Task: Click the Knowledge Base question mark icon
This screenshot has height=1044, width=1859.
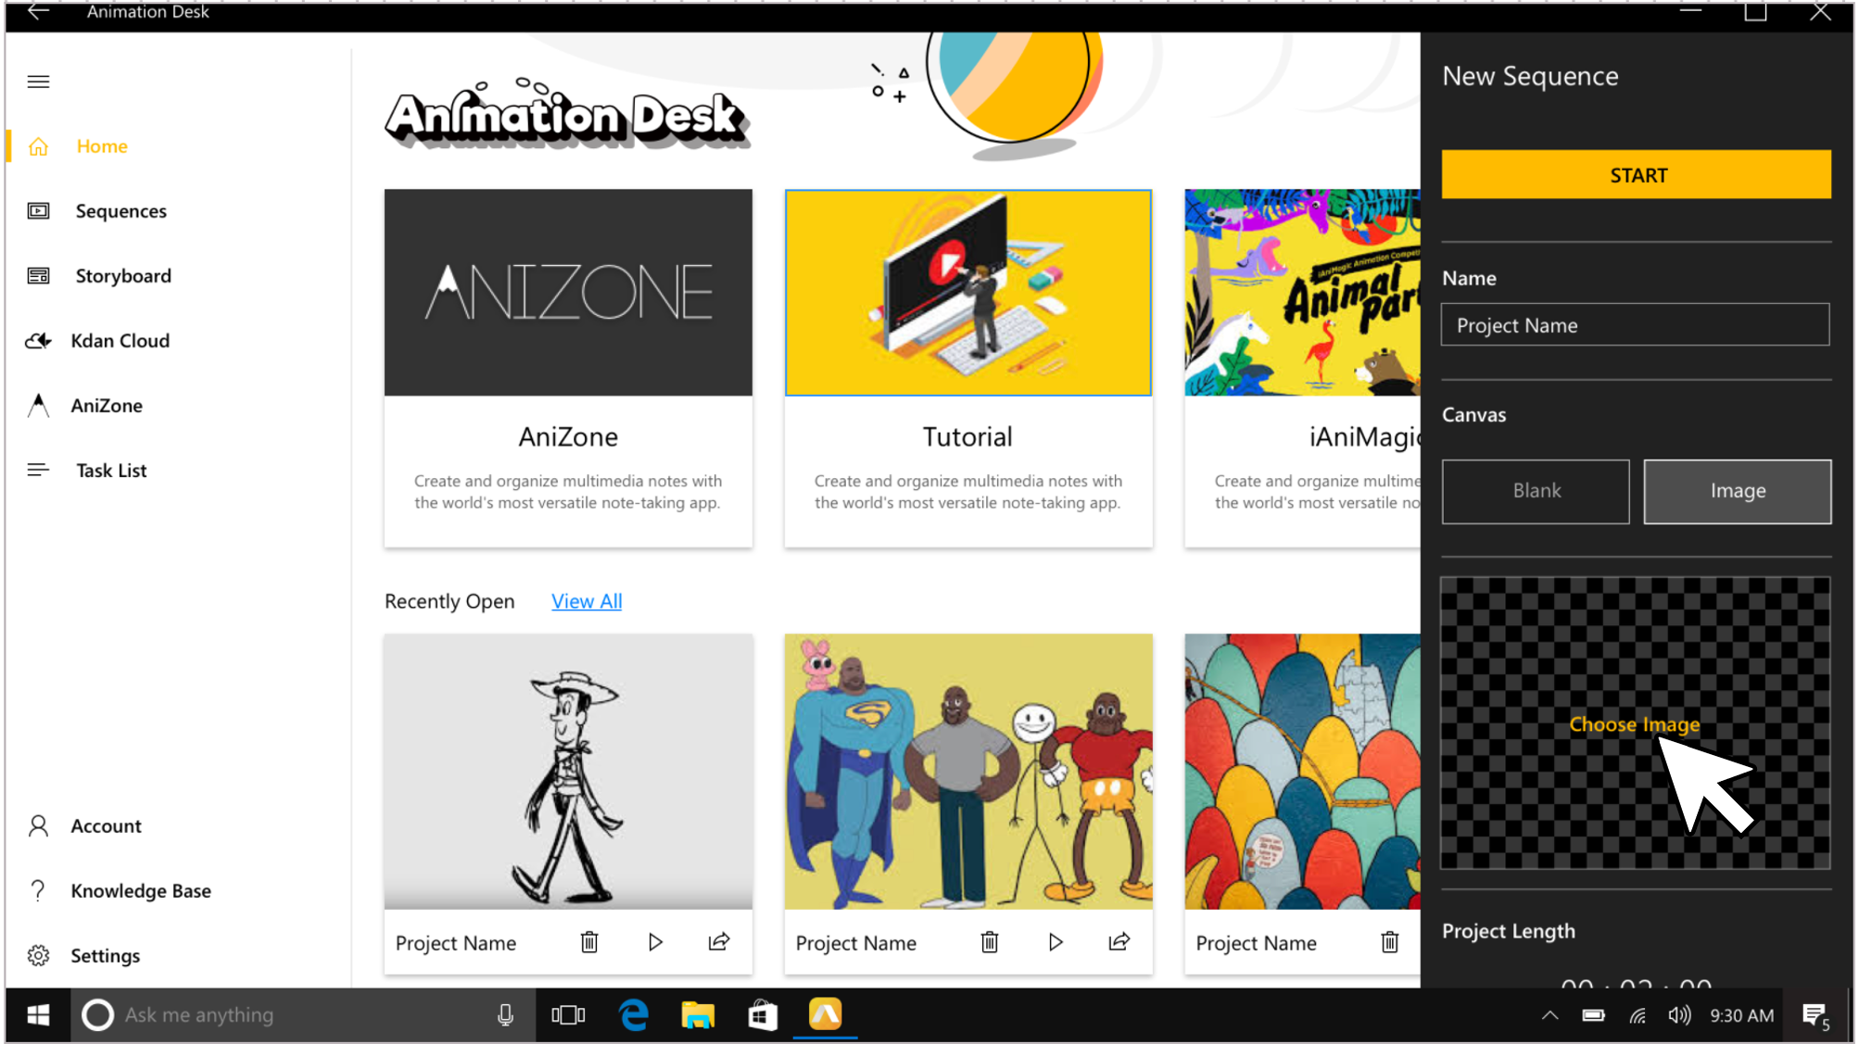Action: coord(38,890)
